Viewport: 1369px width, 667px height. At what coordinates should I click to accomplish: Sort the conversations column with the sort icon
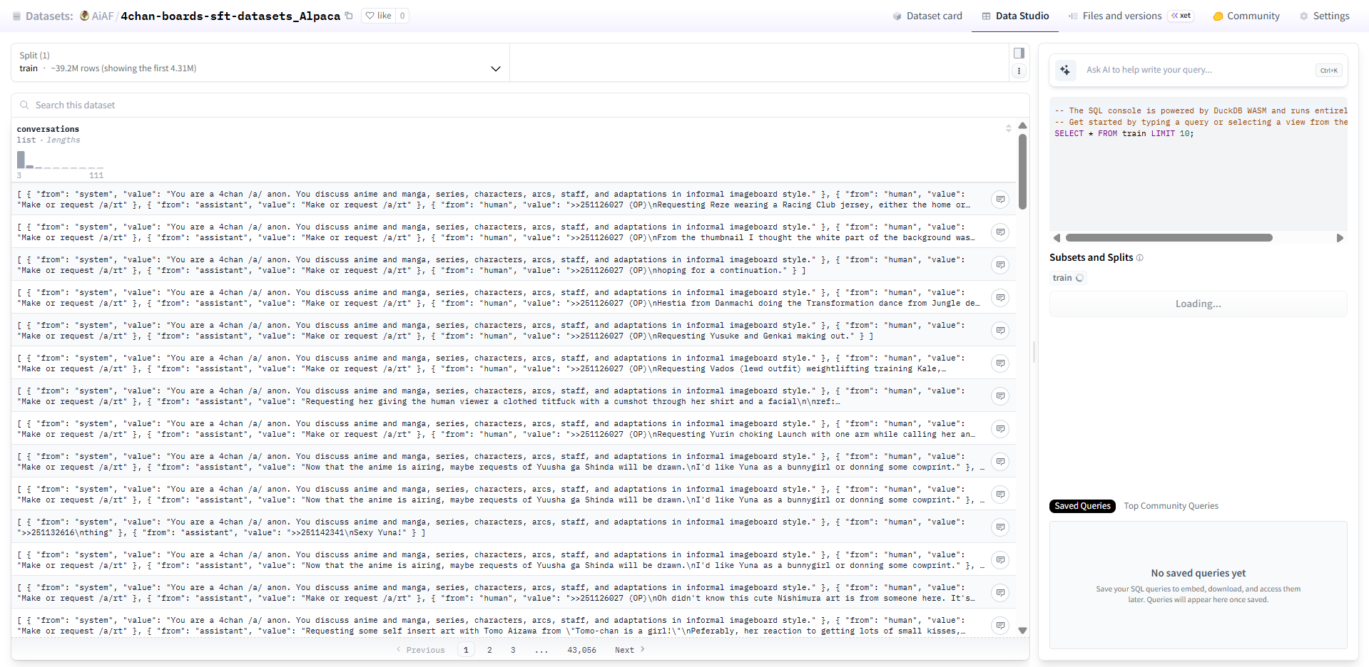pos(1008,128)
